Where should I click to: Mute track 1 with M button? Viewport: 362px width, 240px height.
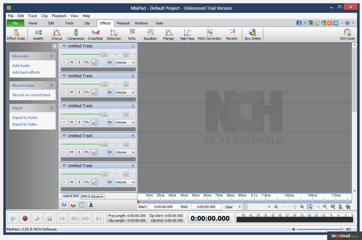pos(72,62)
